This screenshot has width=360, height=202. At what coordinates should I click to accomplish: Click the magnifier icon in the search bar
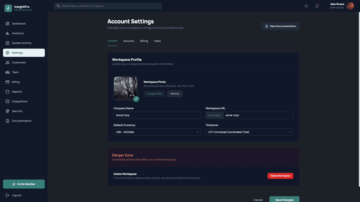[58, 6]
